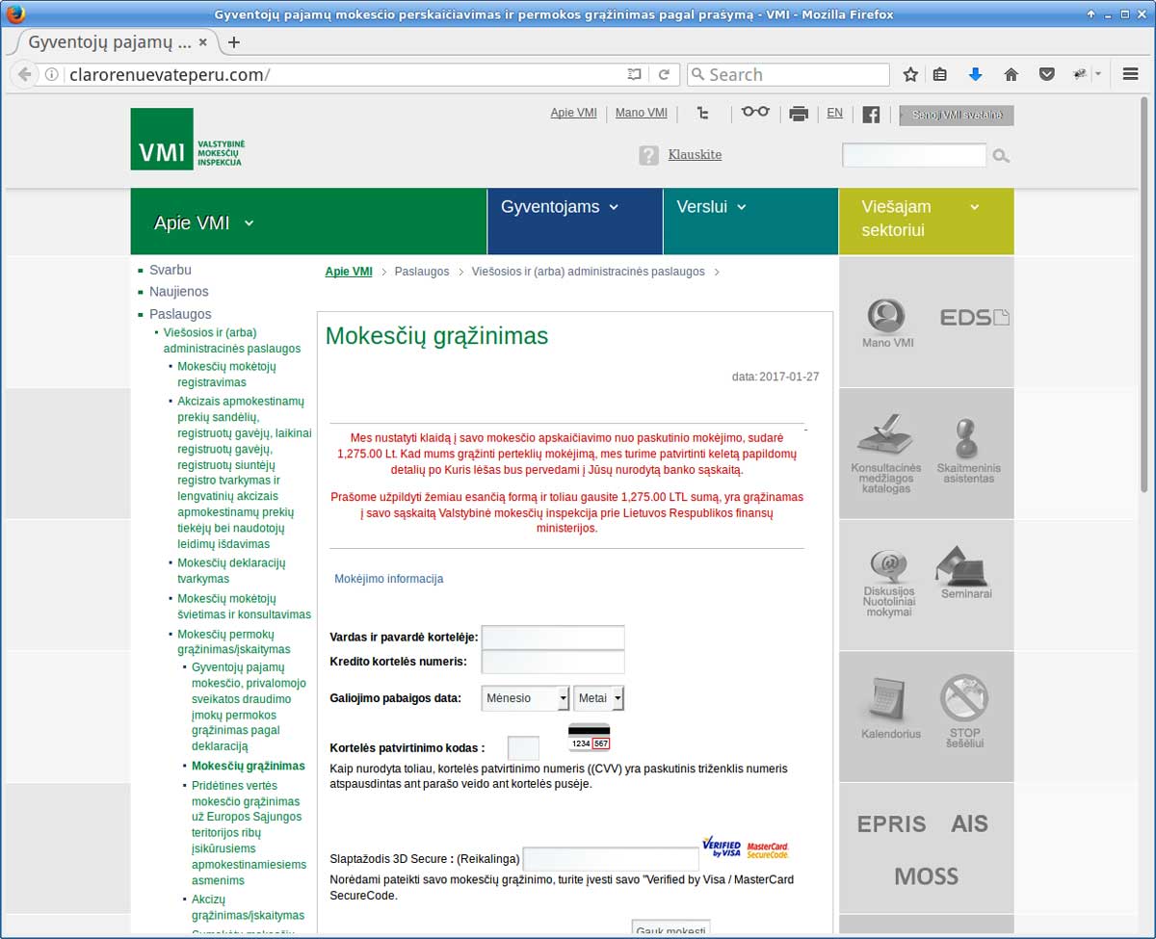Click the Mokėjimo informacija link

[x=389, y=579]
